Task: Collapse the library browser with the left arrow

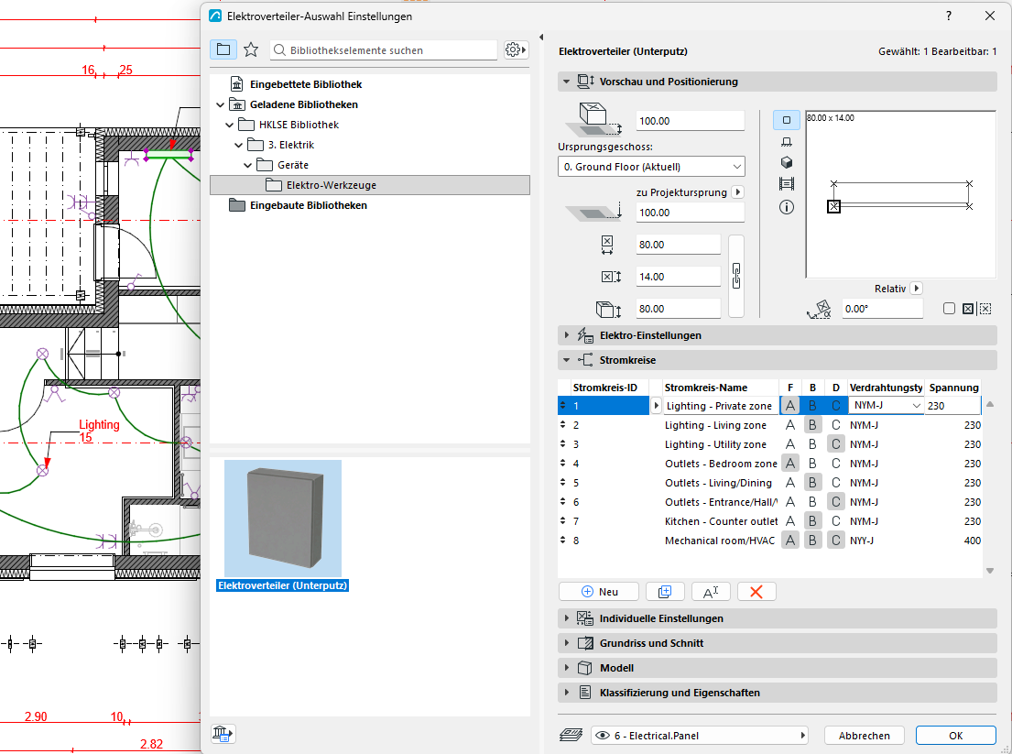Action: point(541,38)
